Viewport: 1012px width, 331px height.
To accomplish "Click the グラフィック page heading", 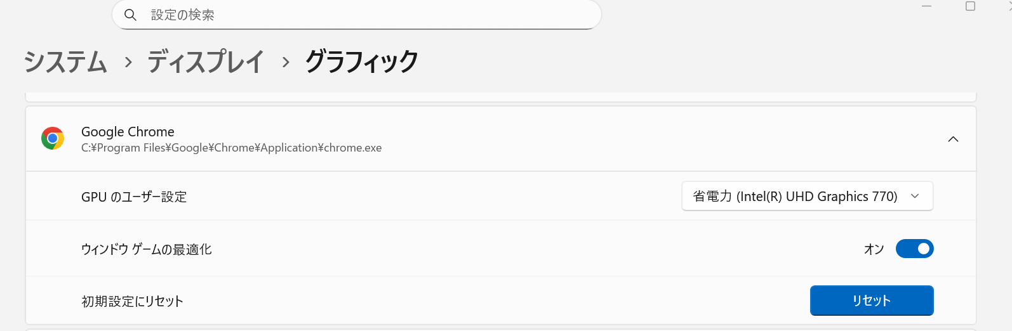I will click(x=361, y=62).
